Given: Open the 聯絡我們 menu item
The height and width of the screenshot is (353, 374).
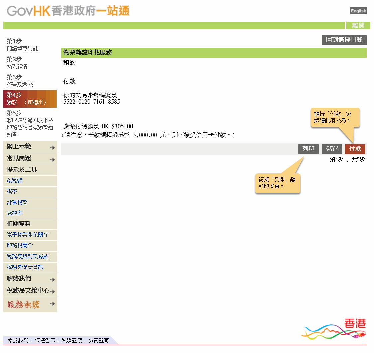Looking at the screenshot, I should tap(19, 278).
